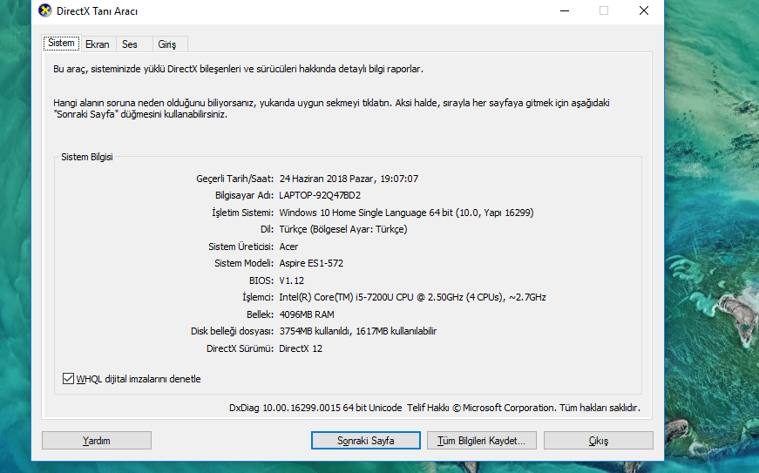
Task: Click the Disk belleği dosyası label
Action: click(x=233, y=331)
